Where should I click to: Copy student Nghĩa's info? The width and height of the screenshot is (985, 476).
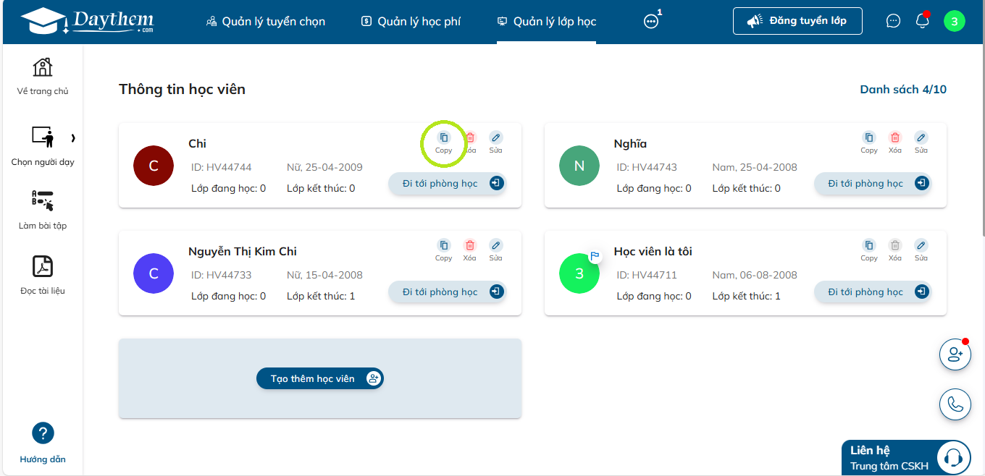(869, 142)
